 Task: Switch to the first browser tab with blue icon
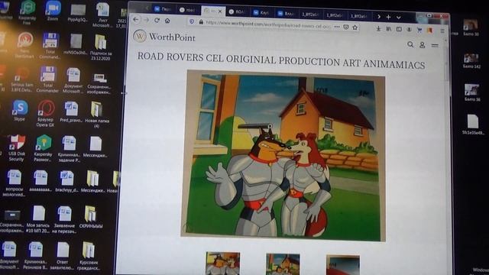pos(164,9)
